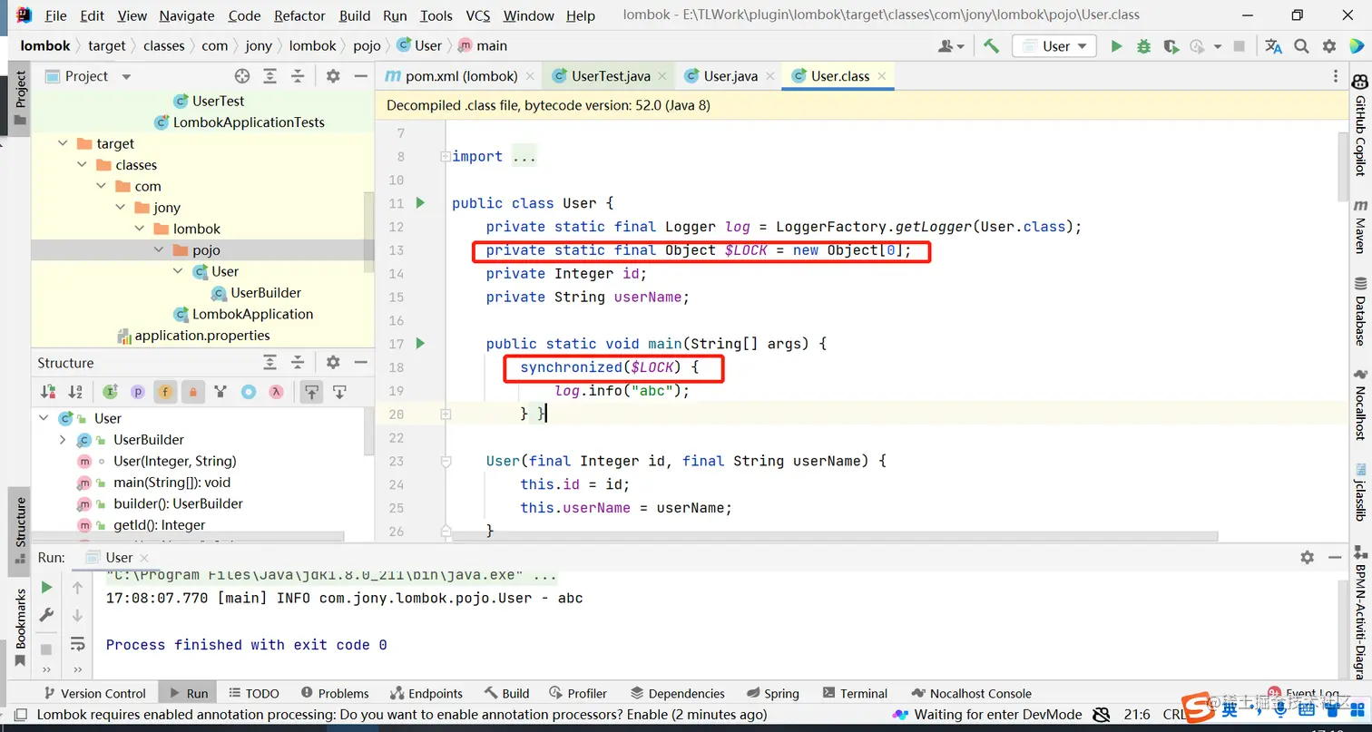Toggle alphabetical sorting in Structure
The height and width of the screenshot is (732, 1372).
(76, 392)
